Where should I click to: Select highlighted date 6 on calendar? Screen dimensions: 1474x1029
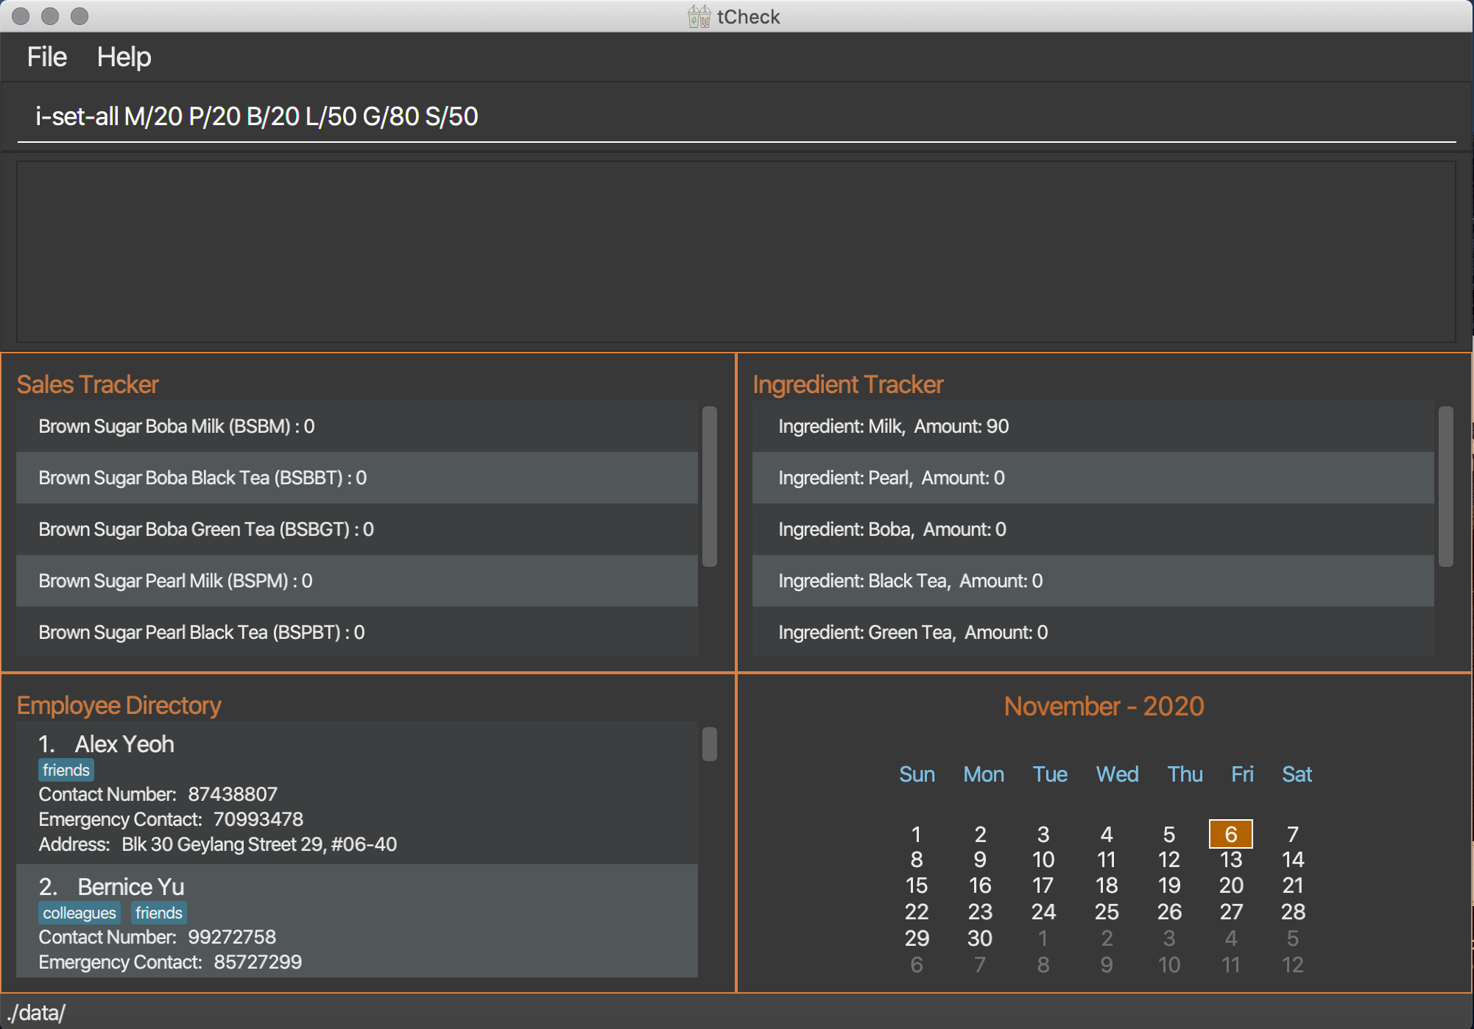(1231, 834)
